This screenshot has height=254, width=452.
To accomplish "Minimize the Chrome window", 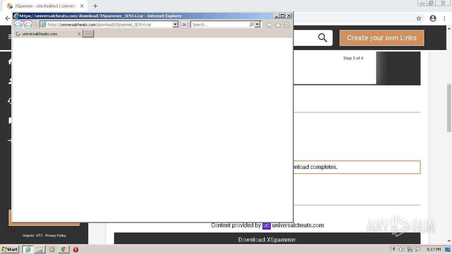I will pos(422,3).
